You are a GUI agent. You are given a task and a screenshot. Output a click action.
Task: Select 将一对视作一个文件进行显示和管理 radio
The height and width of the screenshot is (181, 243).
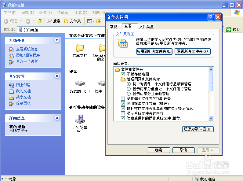point(129,84)
